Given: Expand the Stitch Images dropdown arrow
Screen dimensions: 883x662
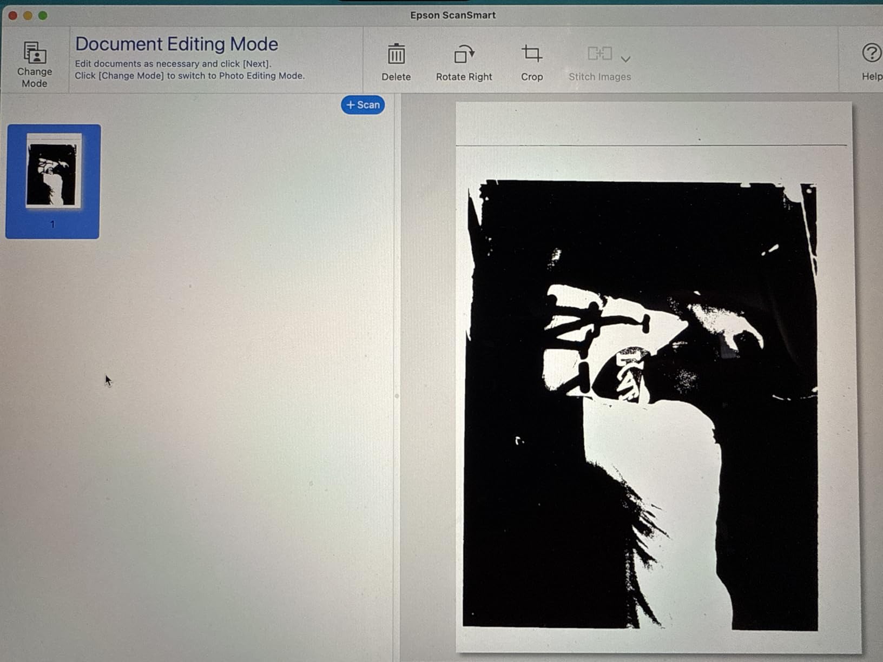Looking at the screenshot, I should click(625, 59).
